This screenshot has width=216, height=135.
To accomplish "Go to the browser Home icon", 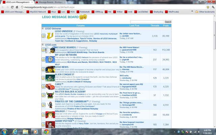I will pos(17,7).
